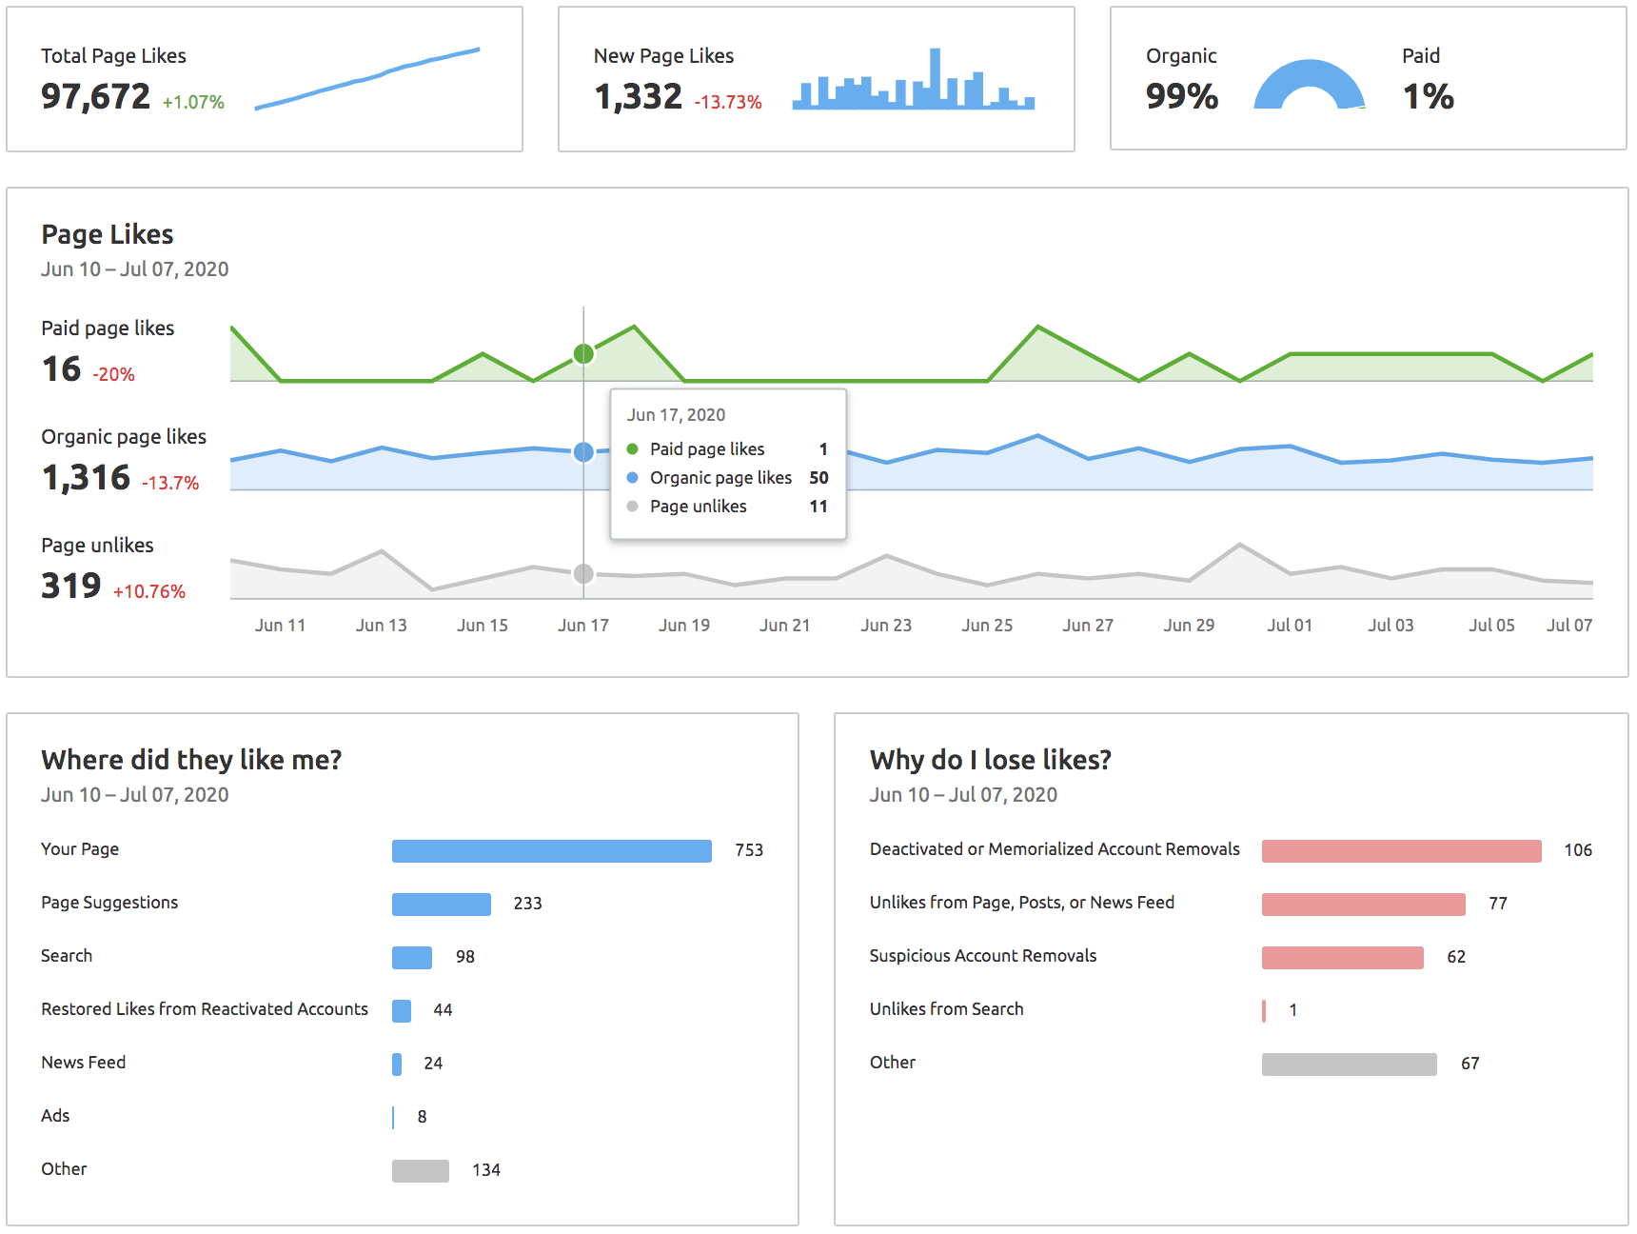Screen dimensions: 1637x1234
Task: Click the Deactivated or Memorialized Account Removals bar
Action: coord(1402,851)
